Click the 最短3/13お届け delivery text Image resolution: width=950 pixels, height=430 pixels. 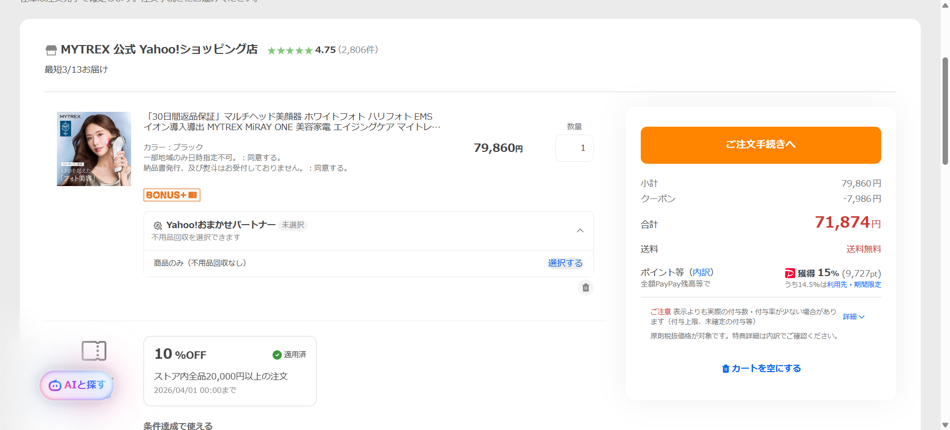point(76,70)
